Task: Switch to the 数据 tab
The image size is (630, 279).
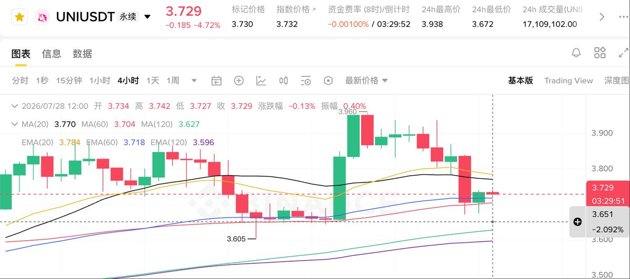Action: pos(82,53)
